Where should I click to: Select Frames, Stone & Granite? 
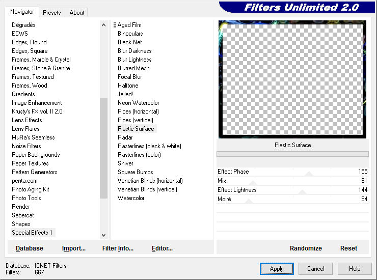[41, 68]
